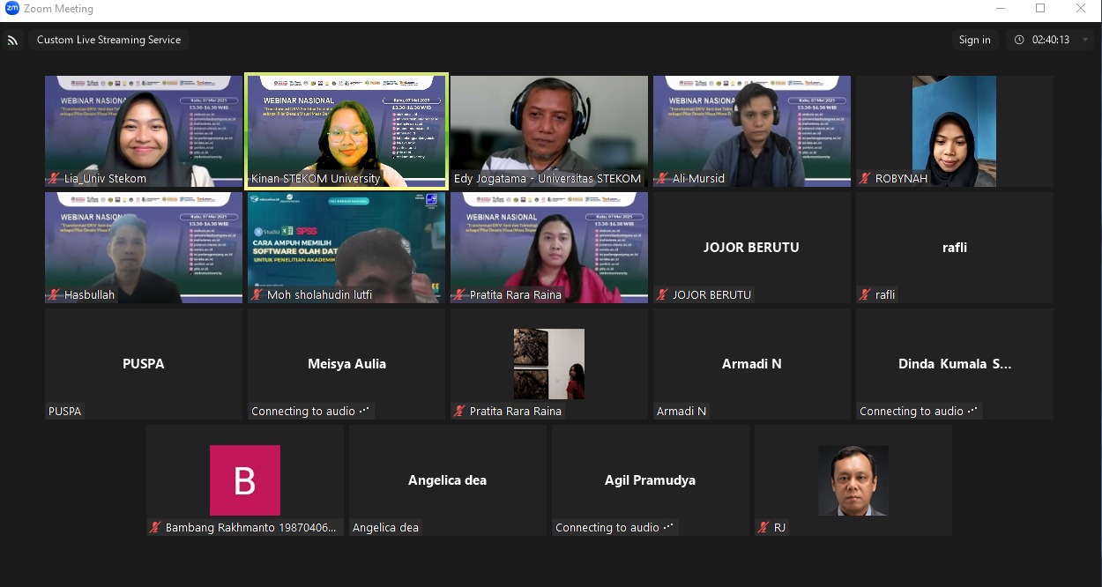Click the Bambang Rakhmanto B avatar

coord(244,480)
